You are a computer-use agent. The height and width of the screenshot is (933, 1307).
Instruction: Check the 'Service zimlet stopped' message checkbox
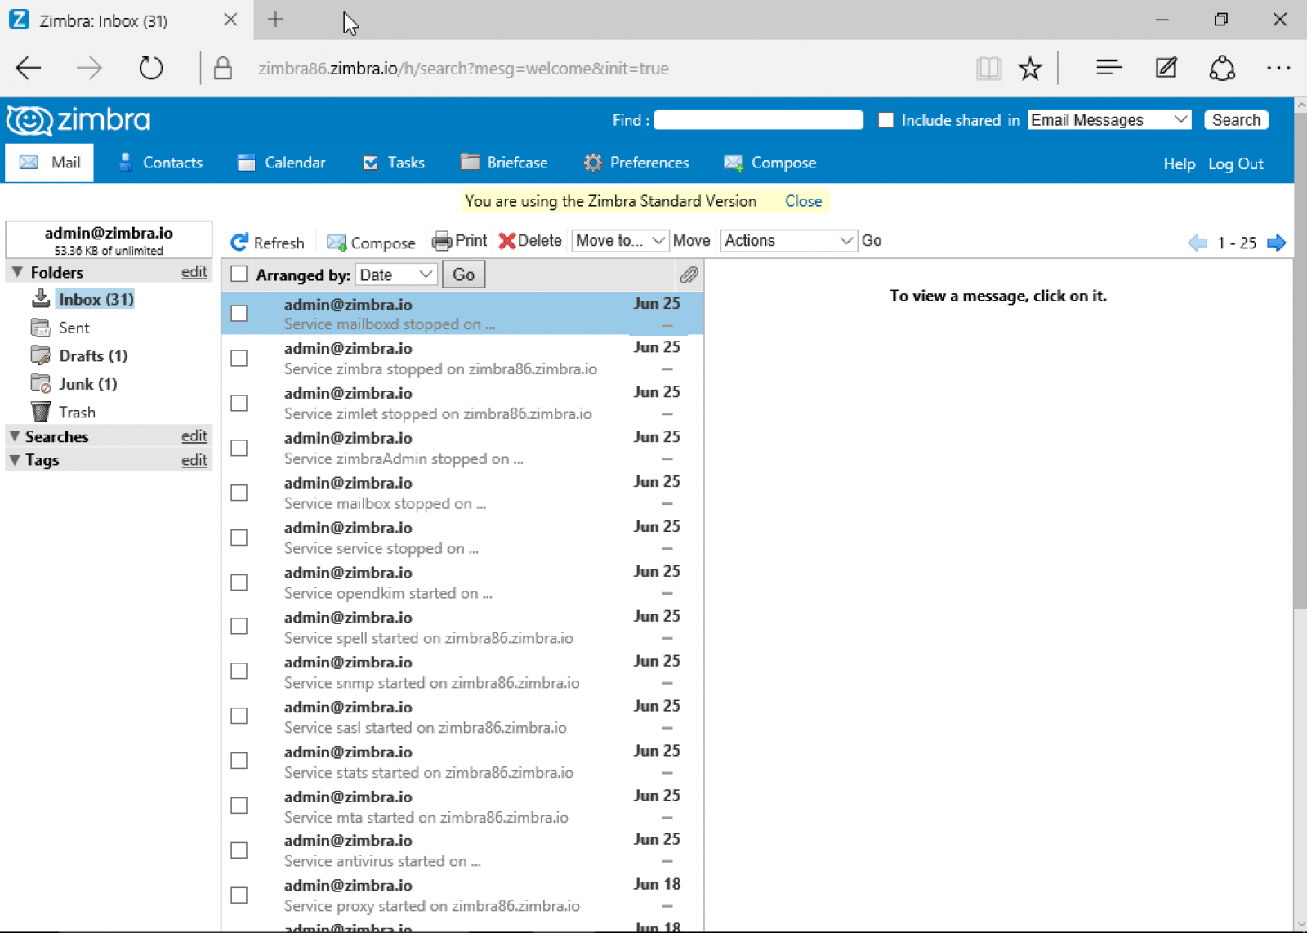[239, 404]
